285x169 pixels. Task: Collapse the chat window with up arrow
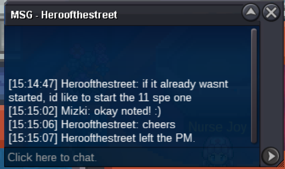(x=251, y=13)
